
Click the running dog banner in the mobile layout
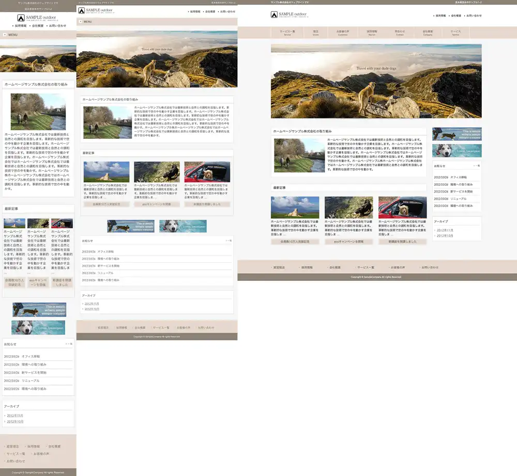pos(39,309)
